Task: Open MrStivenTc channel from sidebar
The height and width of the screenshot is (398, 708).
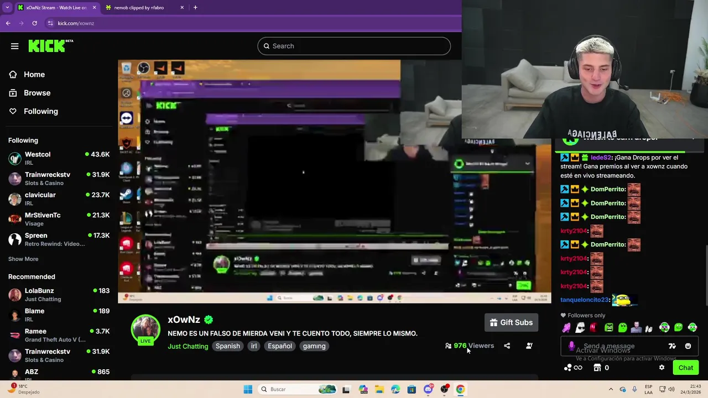Action: (x=59, y=219)
